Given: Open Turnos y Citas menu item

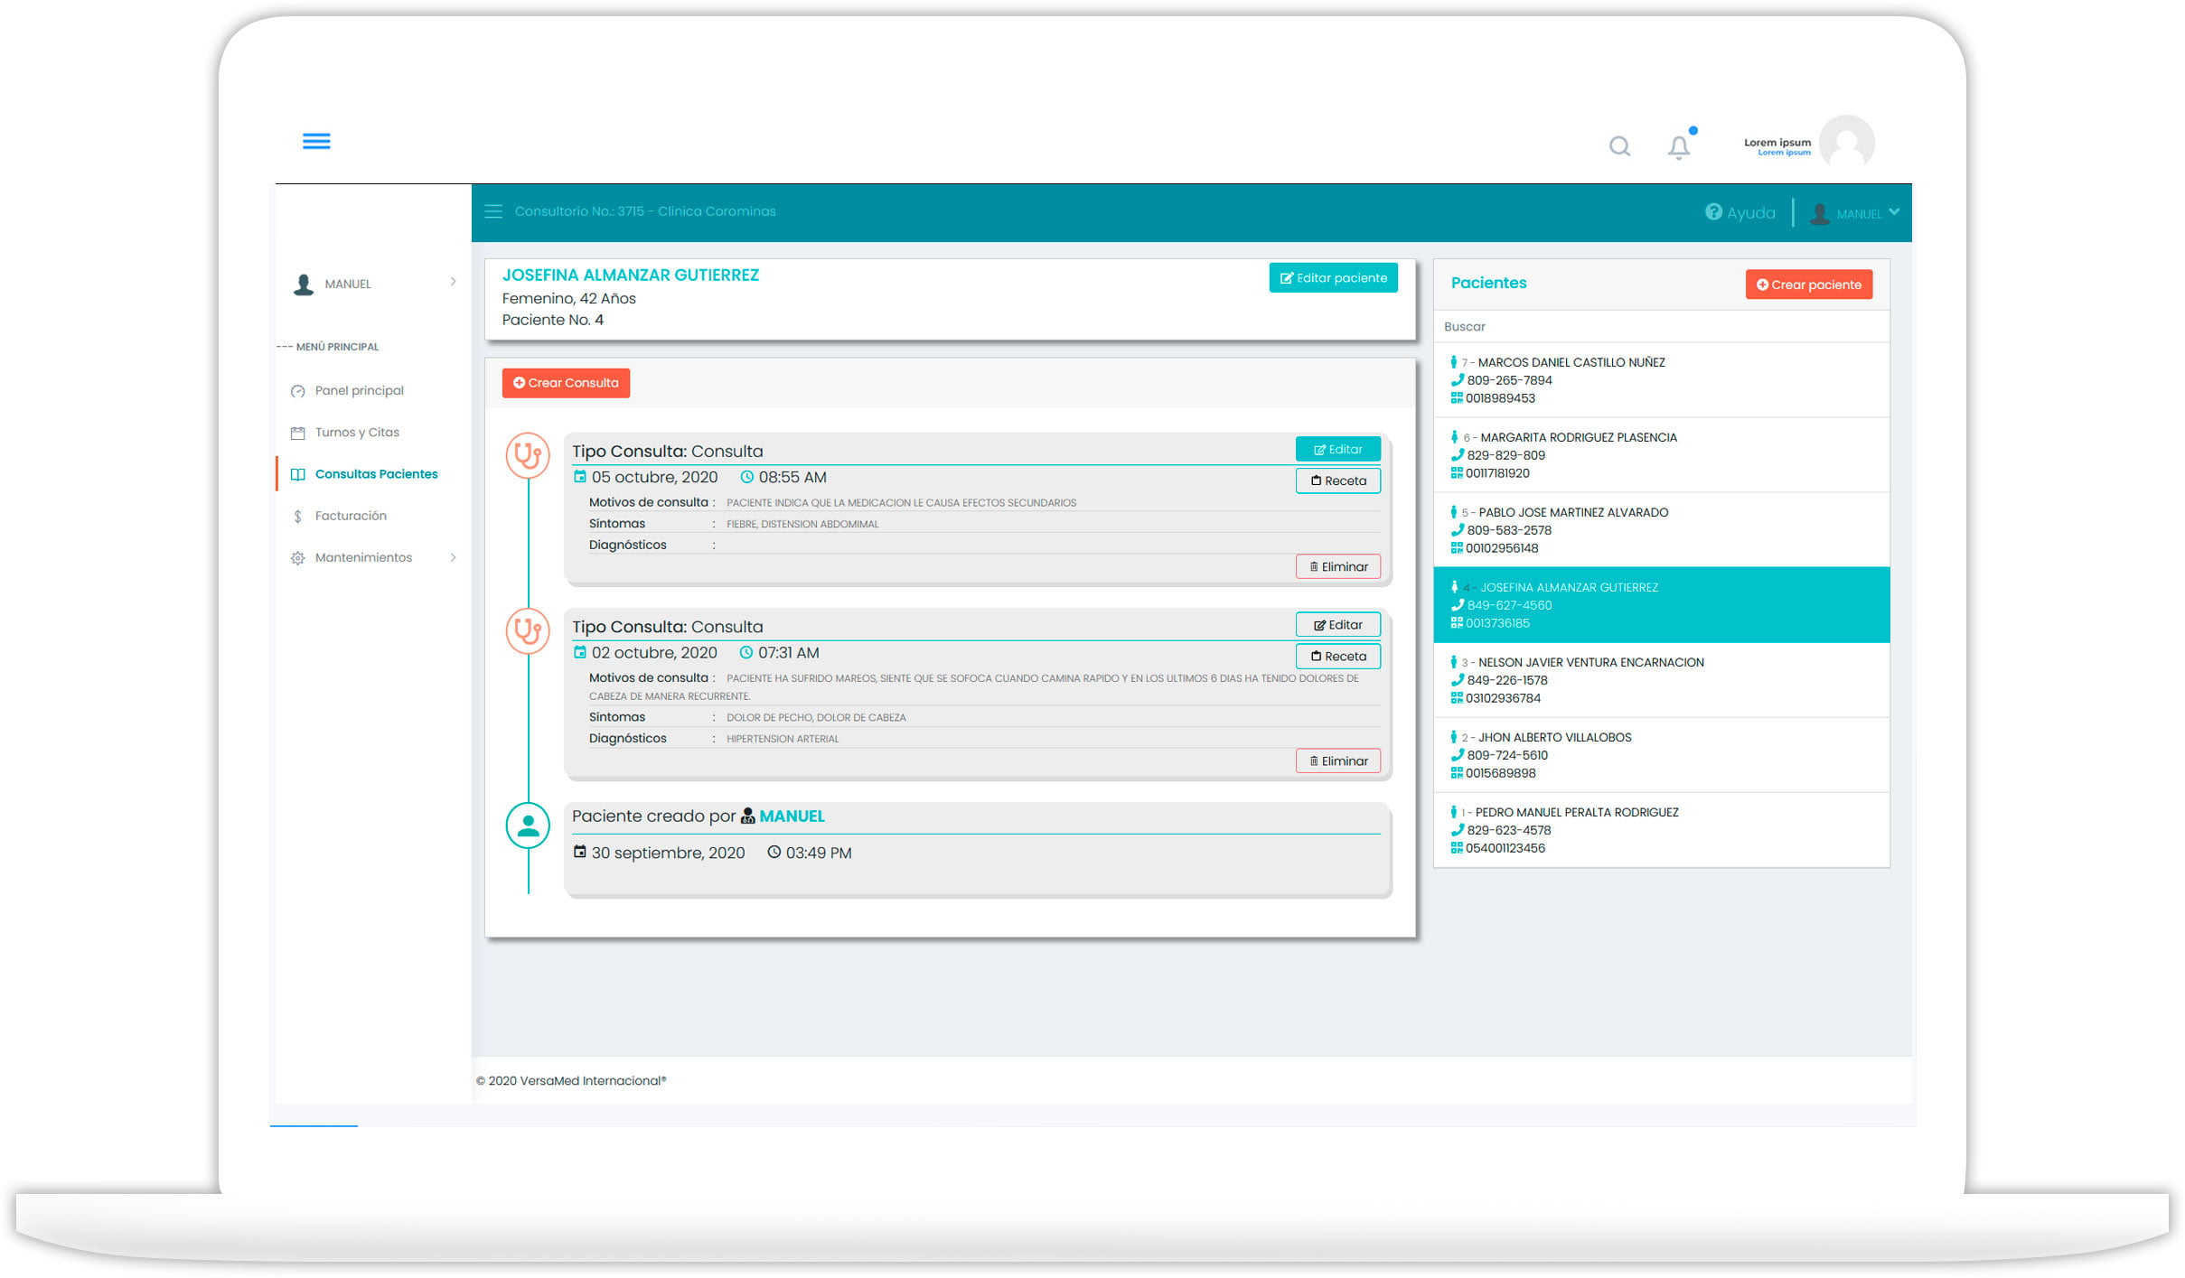Looking at the screenshot, I should [x=357, y=432].
